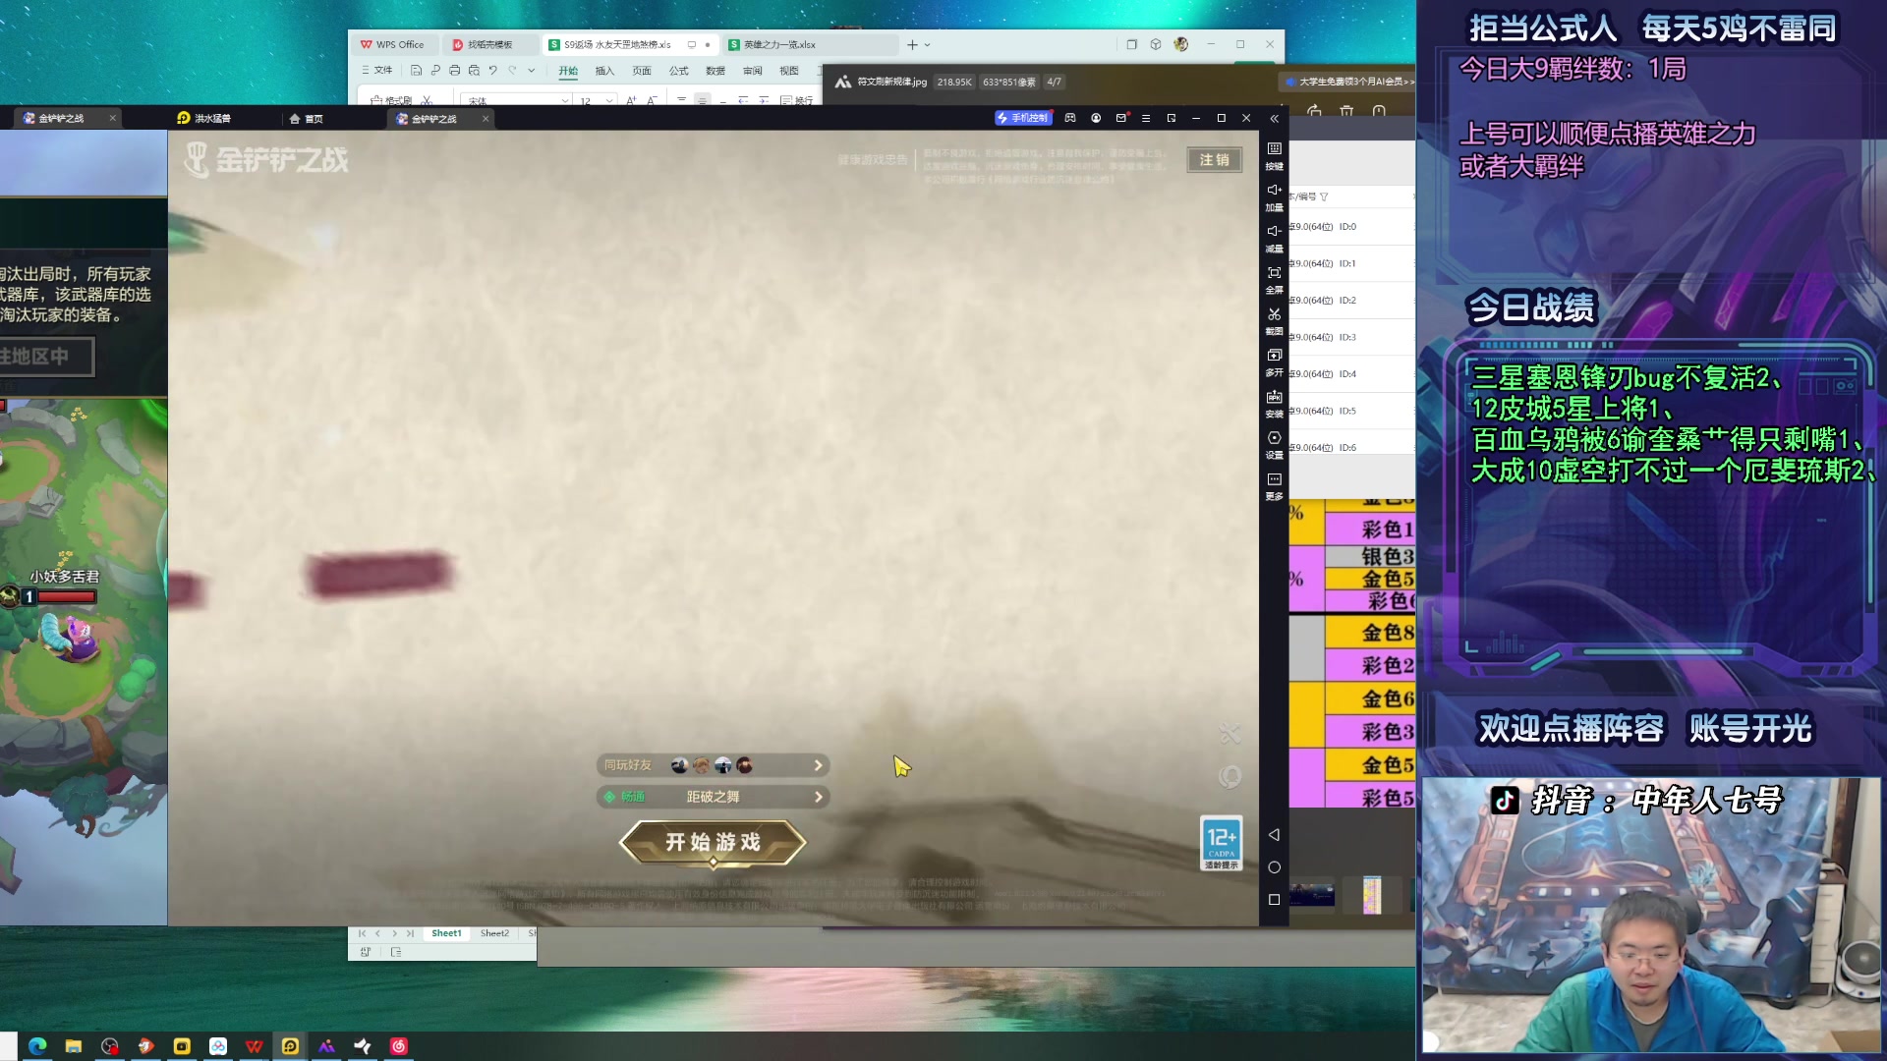Expand the 距破之舞 server selection row
This screenshot has height=1061, width=1887.
point(713,797)
